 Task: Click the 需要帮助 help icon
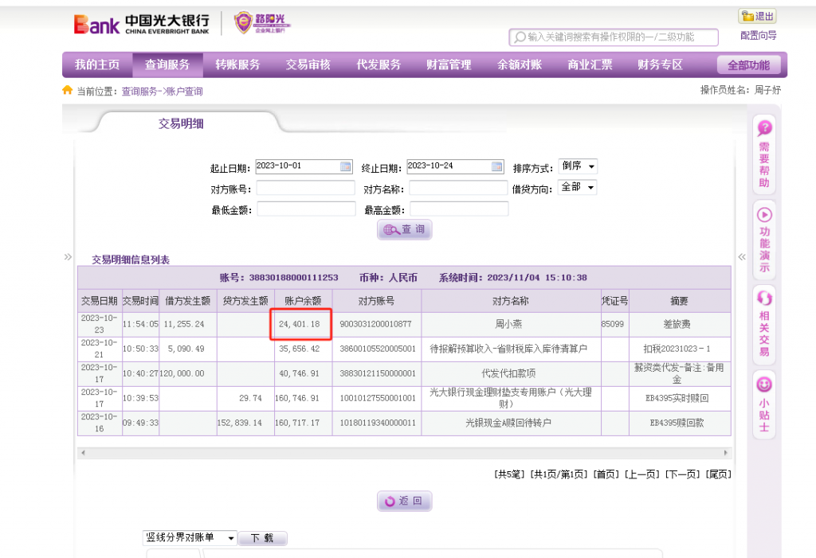tap(764, 129)
